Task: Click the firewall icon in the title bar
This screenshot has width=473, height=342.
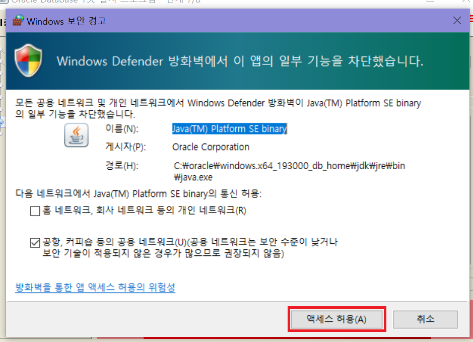Action: click(18, 21)
